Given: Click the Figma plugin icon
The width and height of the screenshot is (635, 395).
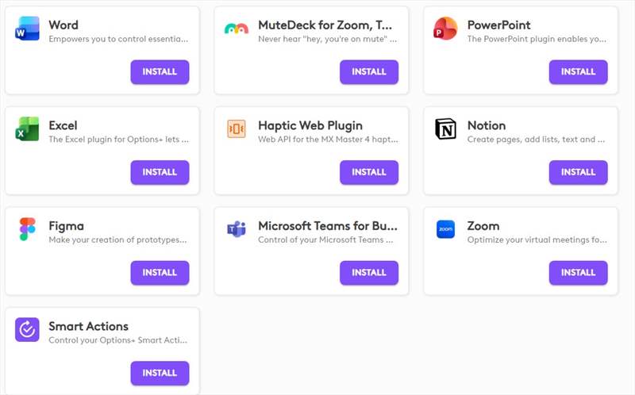Looking at the screenshot, I should point(27,229).
